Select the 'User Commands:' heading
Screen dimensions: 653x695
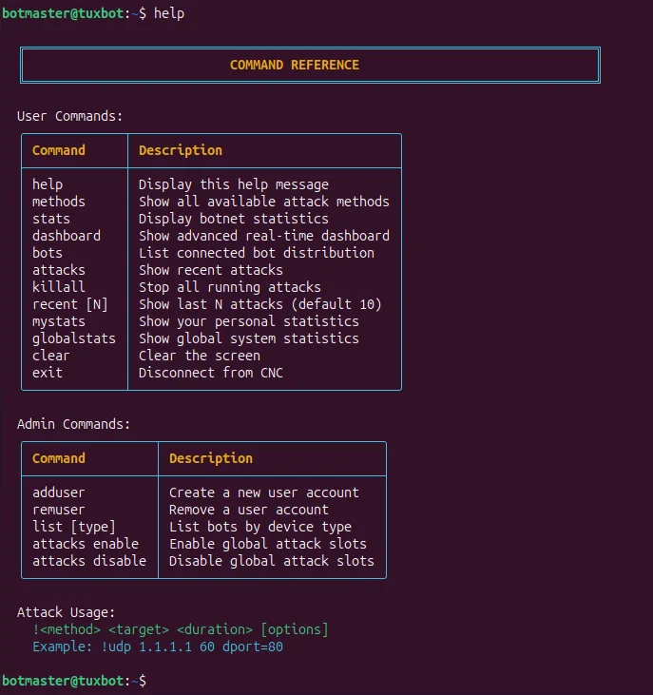pyautogui.click(x=69, y=116)
